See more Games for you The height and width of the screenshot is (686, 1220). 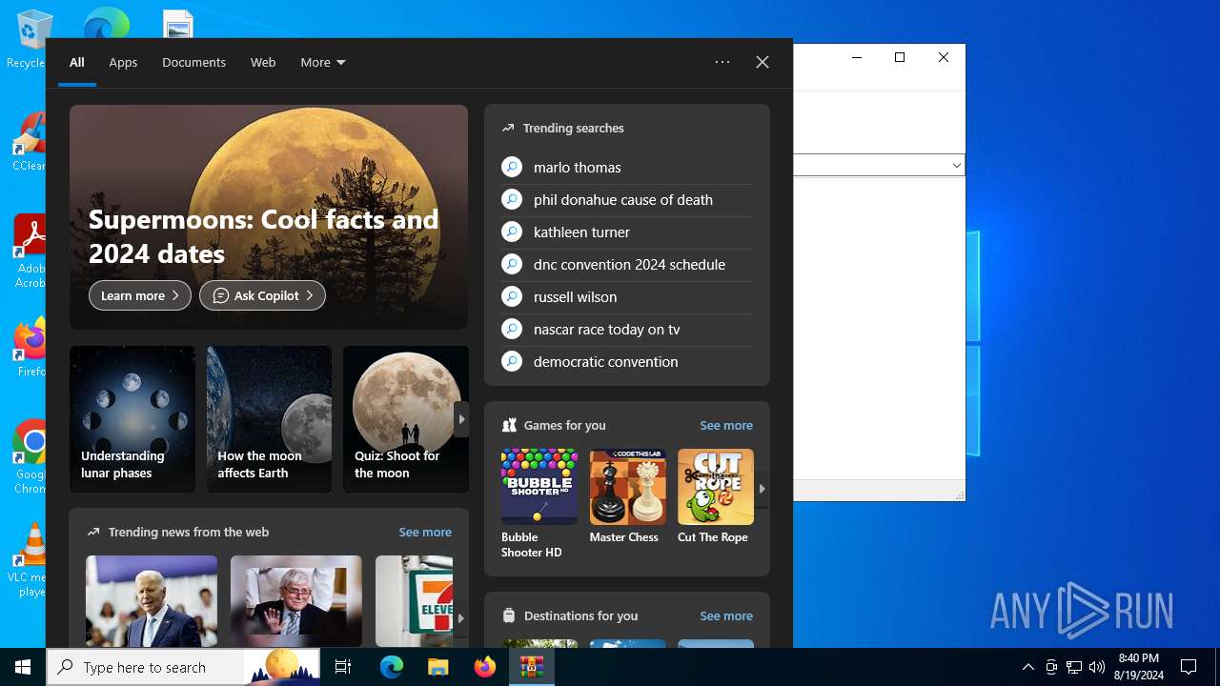[726, 425]
